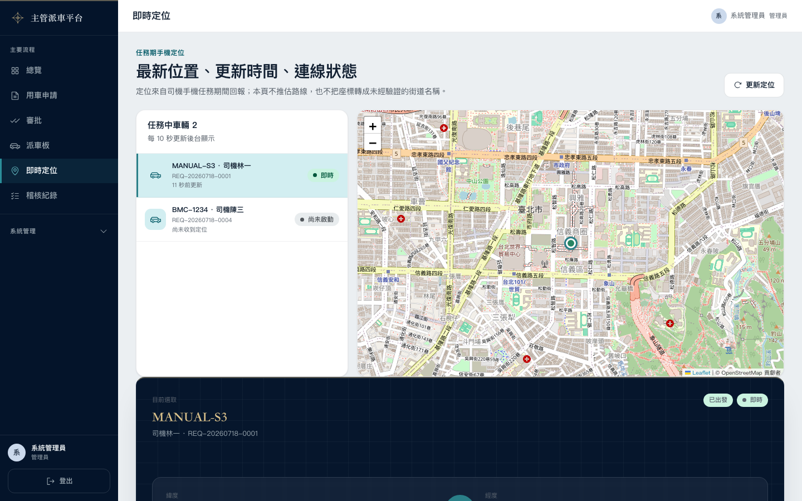Image resolution: width=802 pixels, height=501 pixels.
Task: Click the 11 秒前更新 timestamp
Action: click(x=187, y=185)
